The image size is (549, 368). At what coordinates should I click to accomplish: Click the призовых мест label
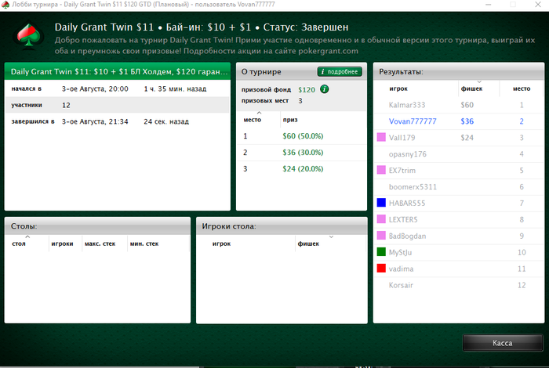265,101
